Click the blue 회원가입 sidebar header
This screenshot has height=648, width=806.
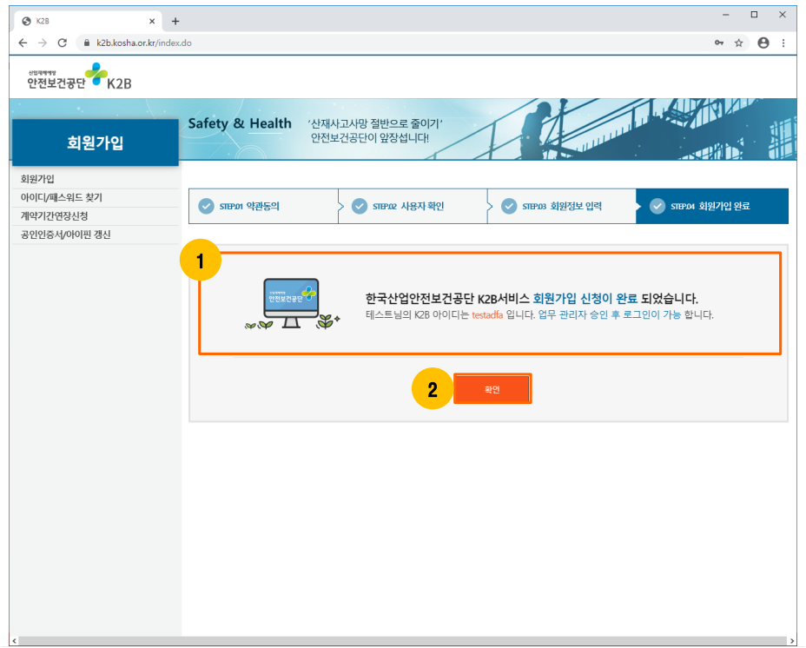click(x=95, y=142)
